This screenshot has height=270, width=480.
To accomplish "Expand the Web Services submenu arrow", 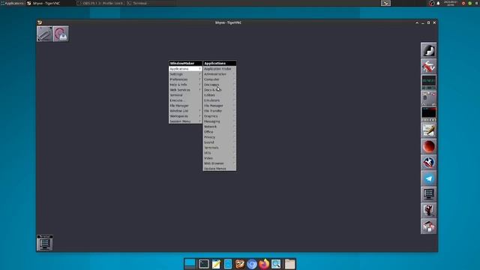I will (x=200, y=90).
